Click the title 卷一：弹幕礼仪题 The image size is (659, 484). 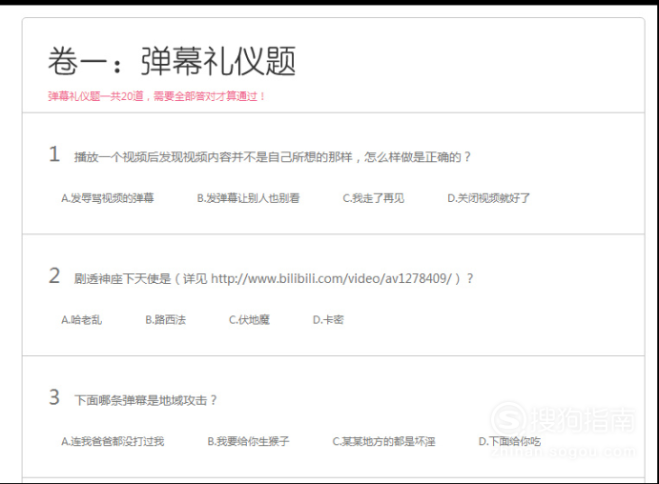coord(172,61)
